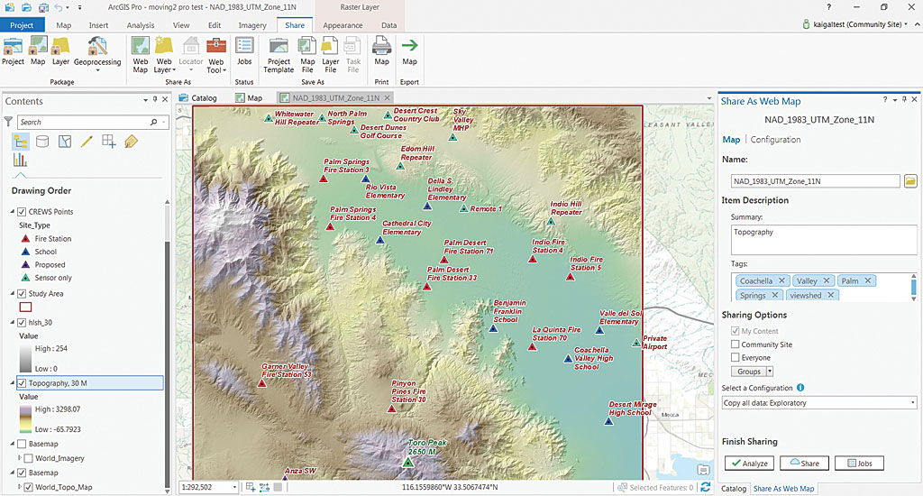This screenshot has height=496, width=923.
Task: Enable the Everyone sharing checkbox
Action: (736, 358)
